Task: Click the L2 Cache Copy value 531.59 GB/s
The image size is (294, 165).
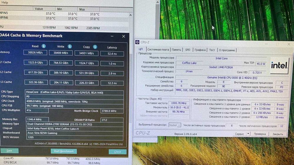Action: click(x=87, y=73)
